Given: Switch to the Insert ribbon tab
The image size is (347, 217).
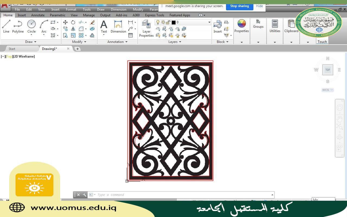Looking at the screenshot, I should point(21,15).
